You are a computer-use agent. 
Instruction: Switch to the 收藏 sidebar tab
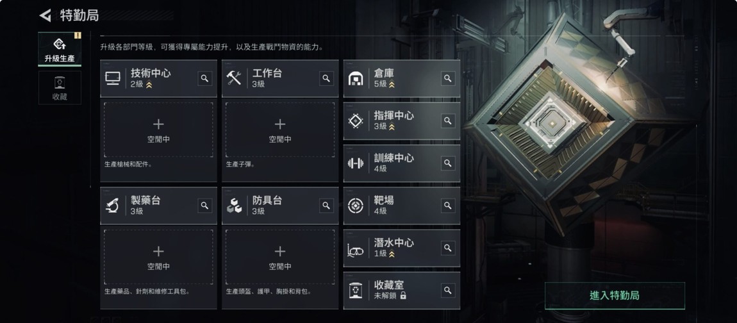click(x=60, y=88)
